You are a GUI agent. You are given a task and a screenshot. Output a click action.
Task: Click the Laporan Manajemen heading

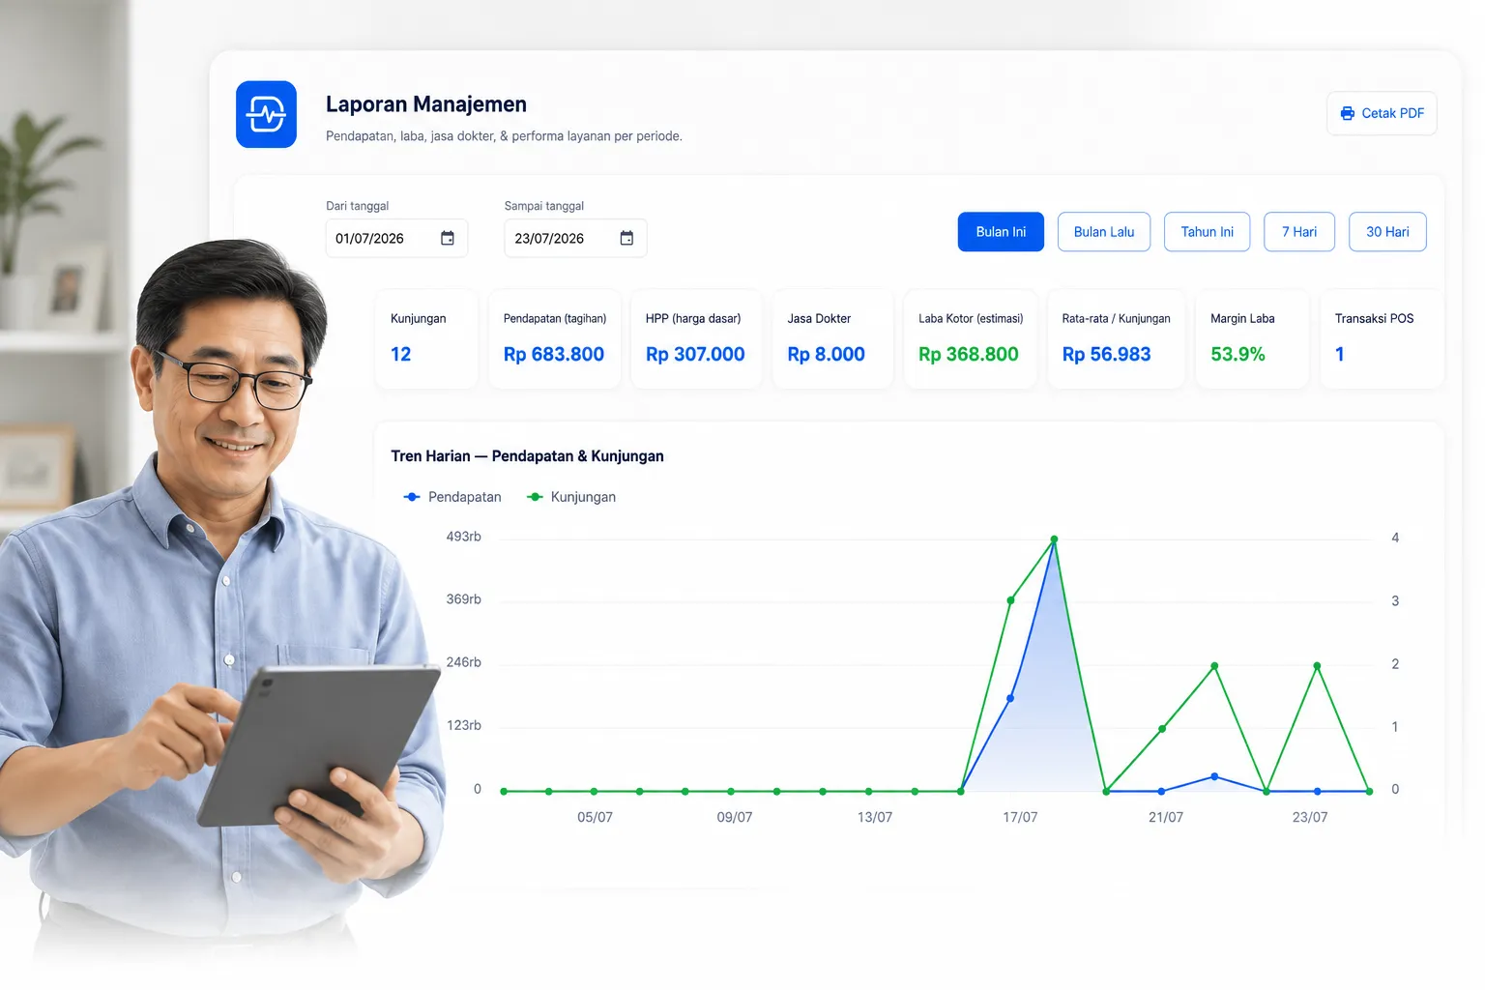click(426, 104)
